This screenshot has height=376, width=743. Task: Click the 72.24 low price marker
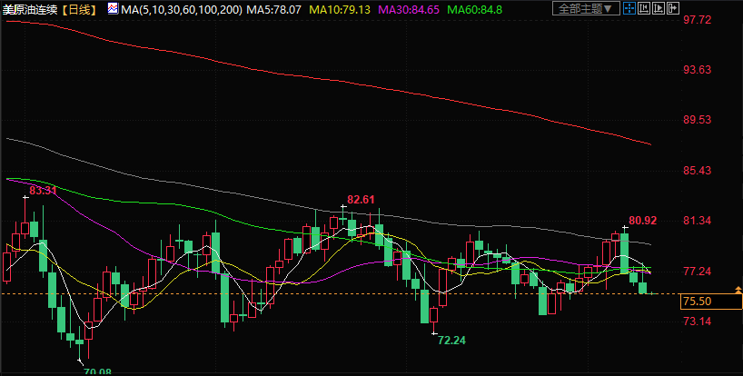pos(451,340)
